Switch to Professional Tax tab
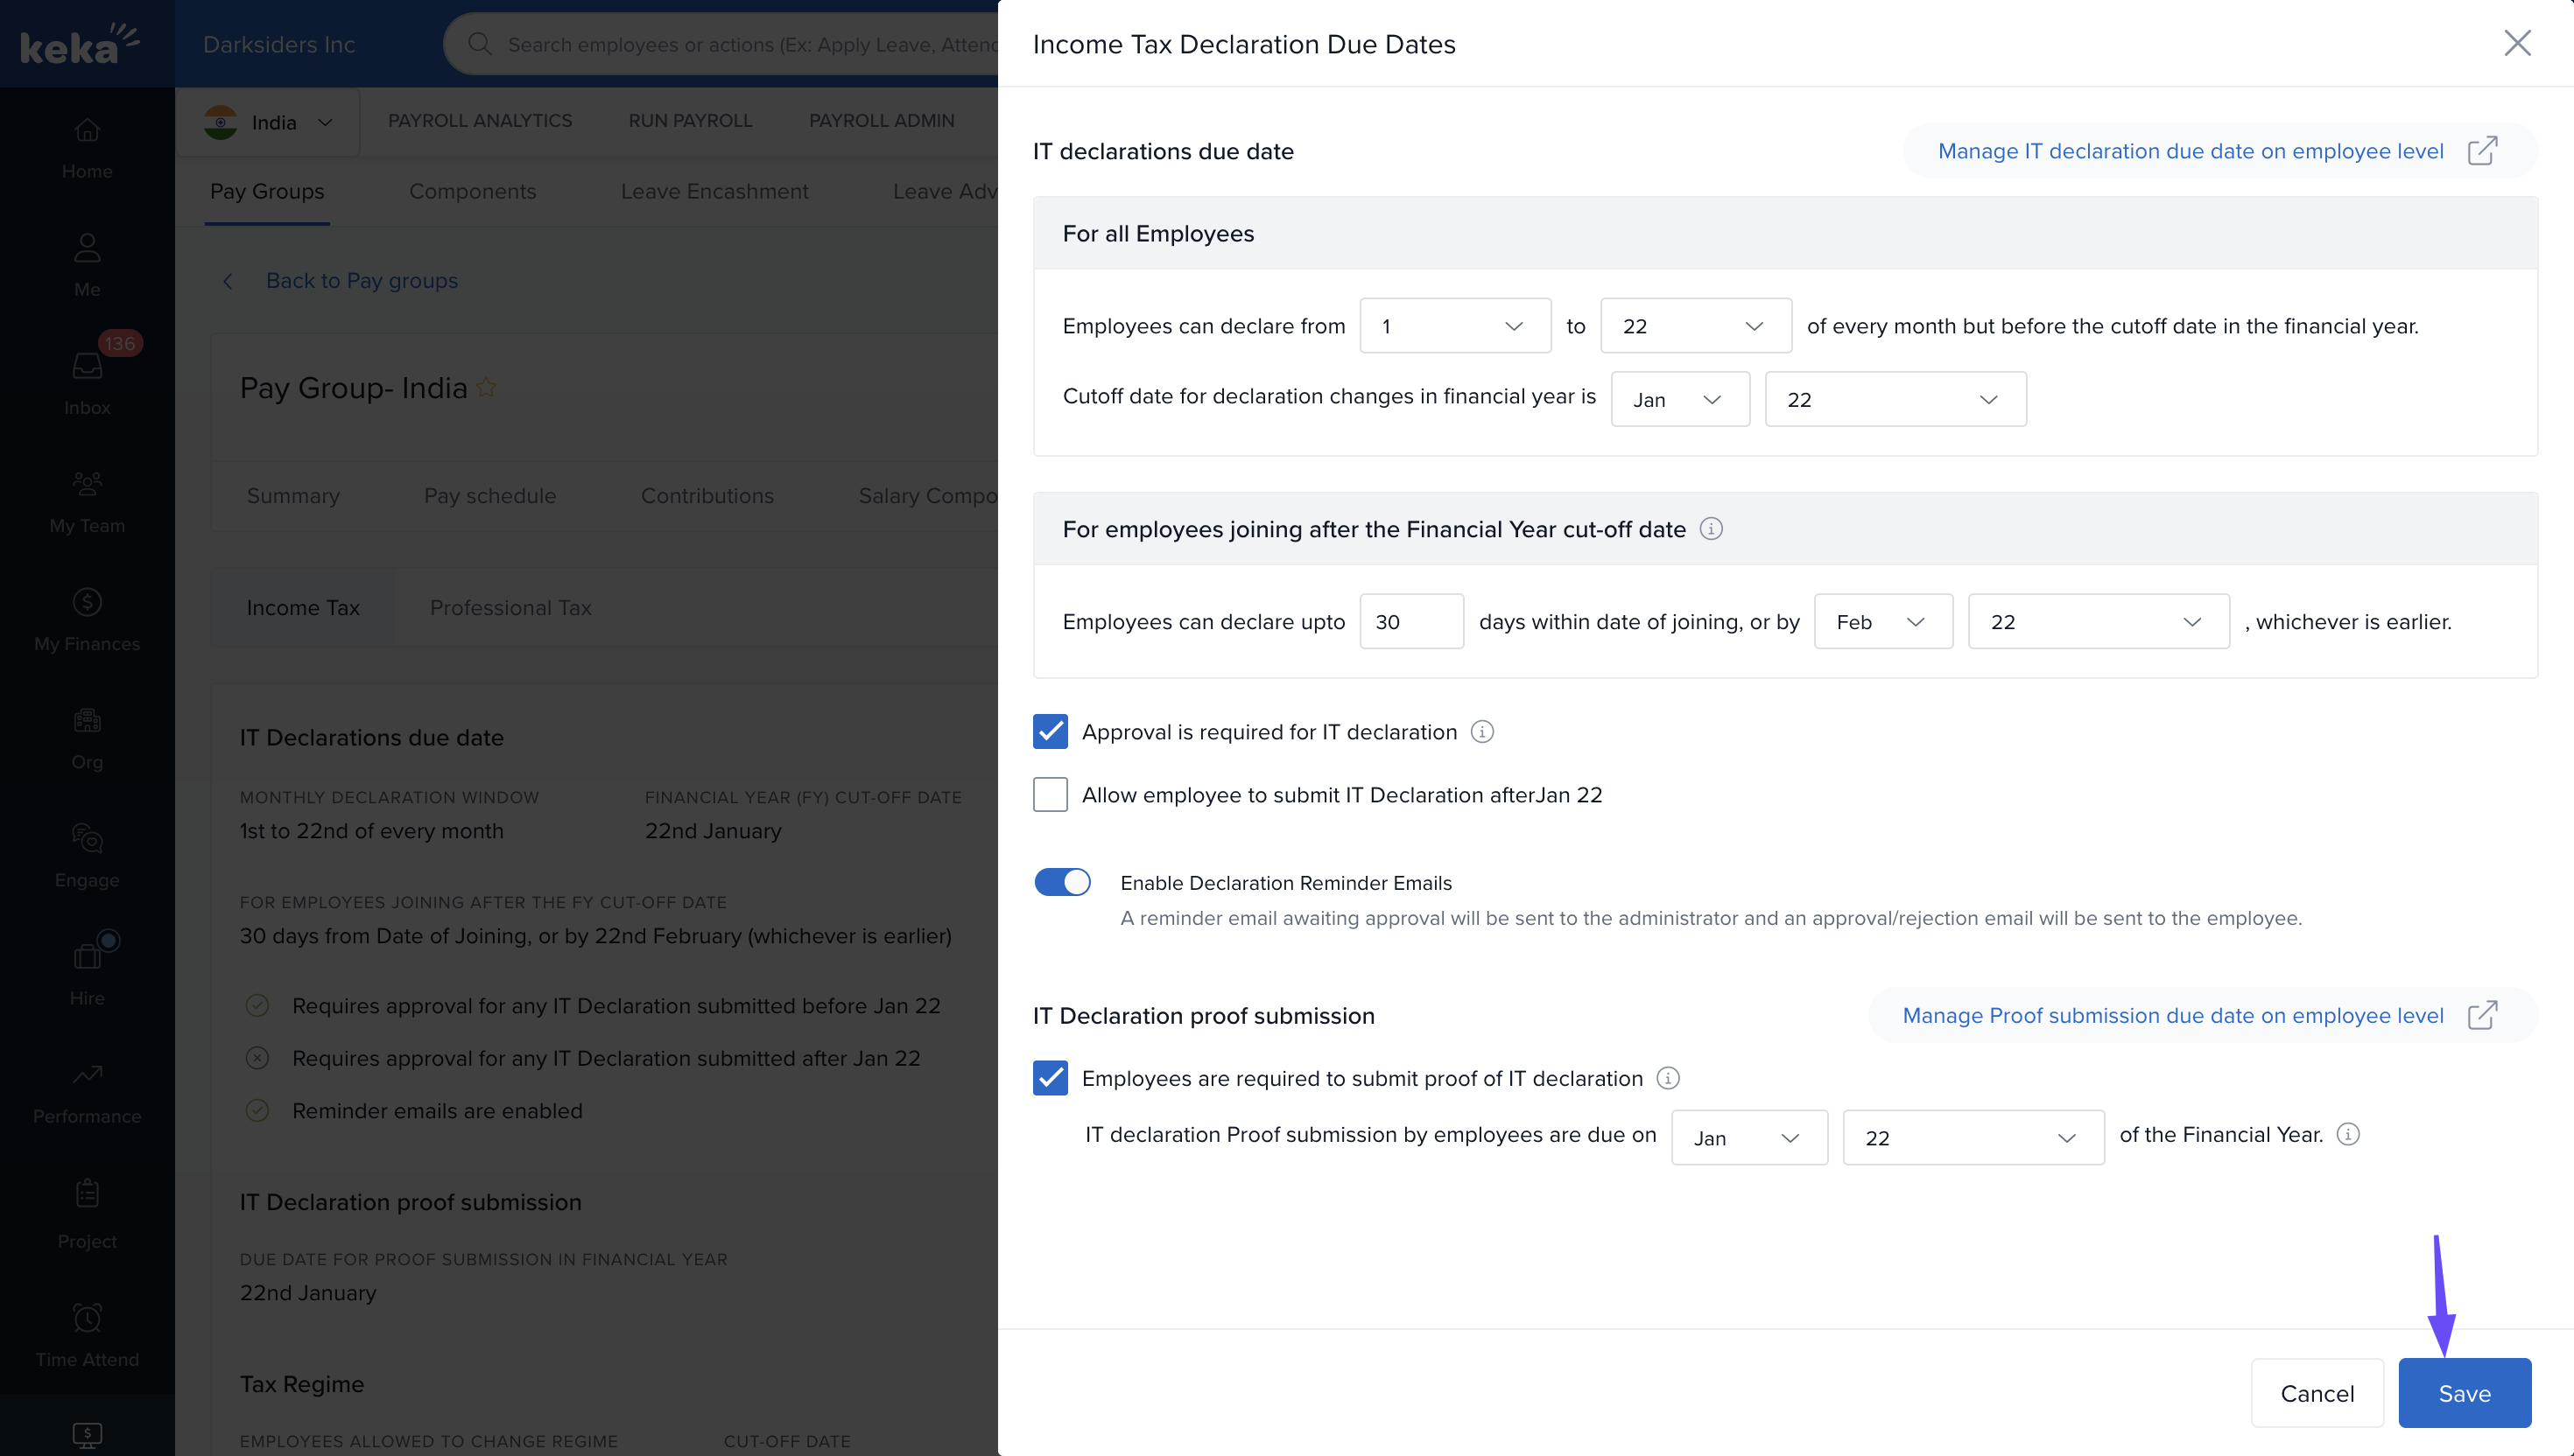 pos(510,608)
